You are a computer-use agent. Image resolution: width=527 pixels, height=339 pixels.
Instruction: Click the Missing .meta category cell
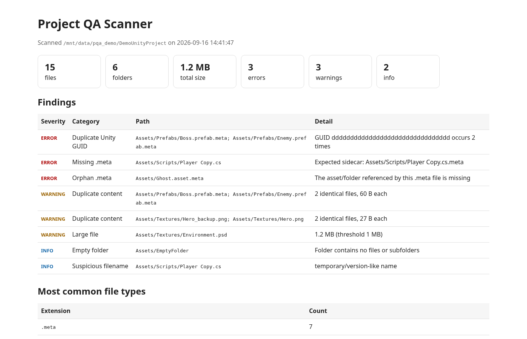click(92, 162)
